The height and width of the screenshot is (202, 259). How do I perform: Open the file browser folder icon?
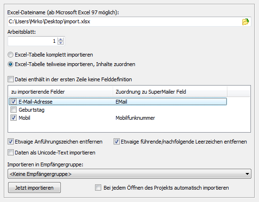click(245, 22)
